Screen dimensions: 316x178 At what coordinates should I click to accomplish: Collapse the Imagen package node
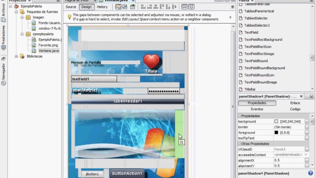(22, 18)
